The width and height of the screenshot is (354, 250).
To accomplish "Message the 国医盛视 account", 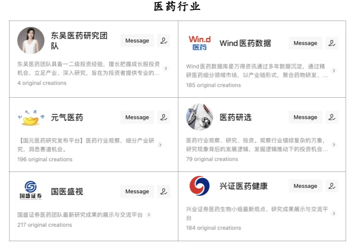I will click(x=137, y=191).
